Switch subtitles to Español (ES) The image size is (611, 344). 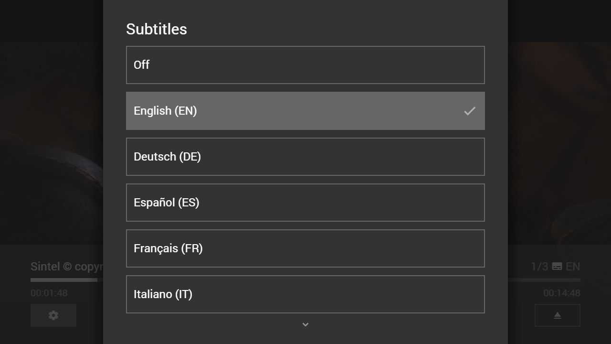(305, 203)
